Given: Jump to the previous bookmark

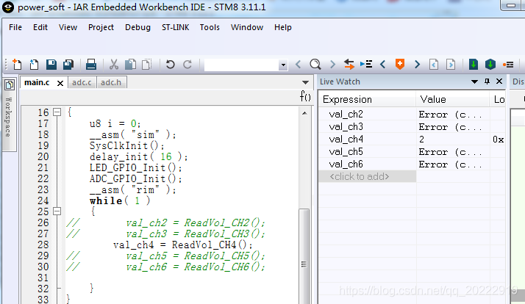Looking at the screenshot, I should [382, 64].
